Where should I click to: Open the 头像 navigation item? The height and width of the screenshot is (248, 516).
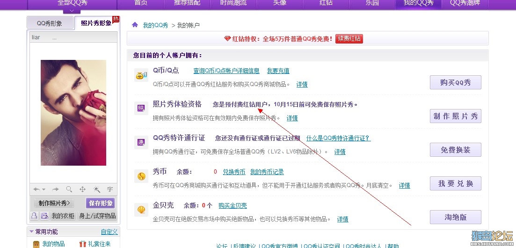(280, 3)
